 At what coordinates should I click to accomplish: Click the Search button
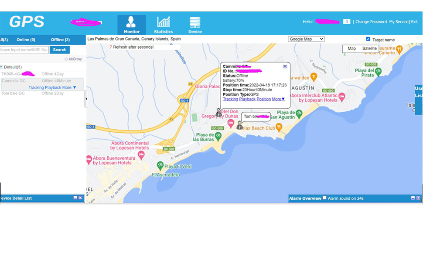pos(59,49)
